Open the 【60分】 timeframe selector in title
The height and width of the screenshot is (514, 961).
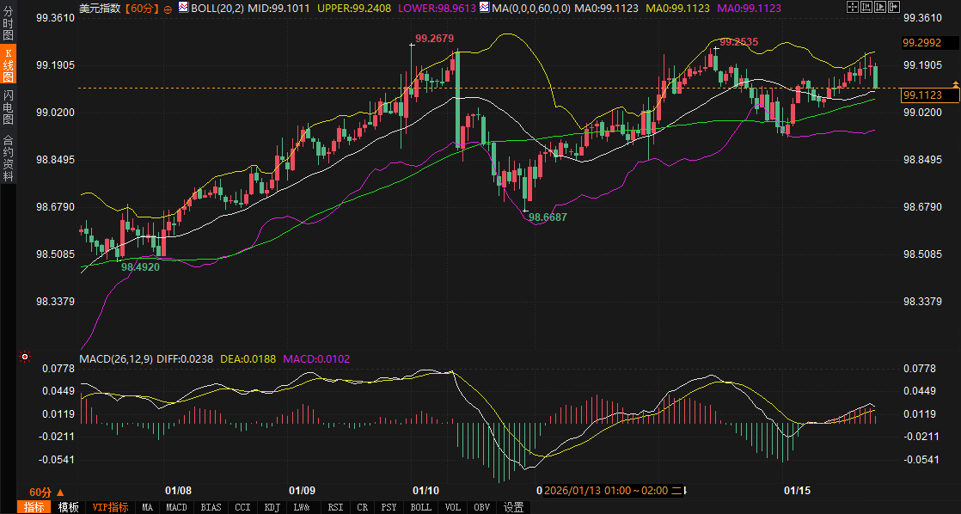tap(142, 8)
